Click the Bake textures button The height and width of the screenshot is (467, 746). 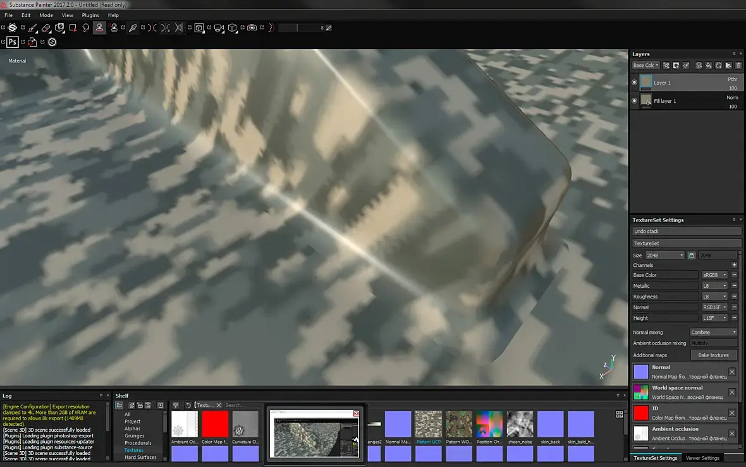coord(714,355)
